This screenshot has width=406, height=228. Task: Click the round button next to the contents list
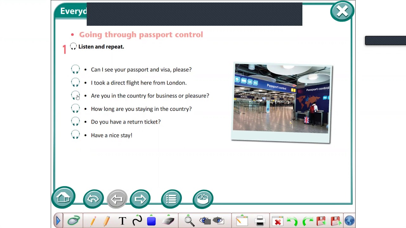203,199
